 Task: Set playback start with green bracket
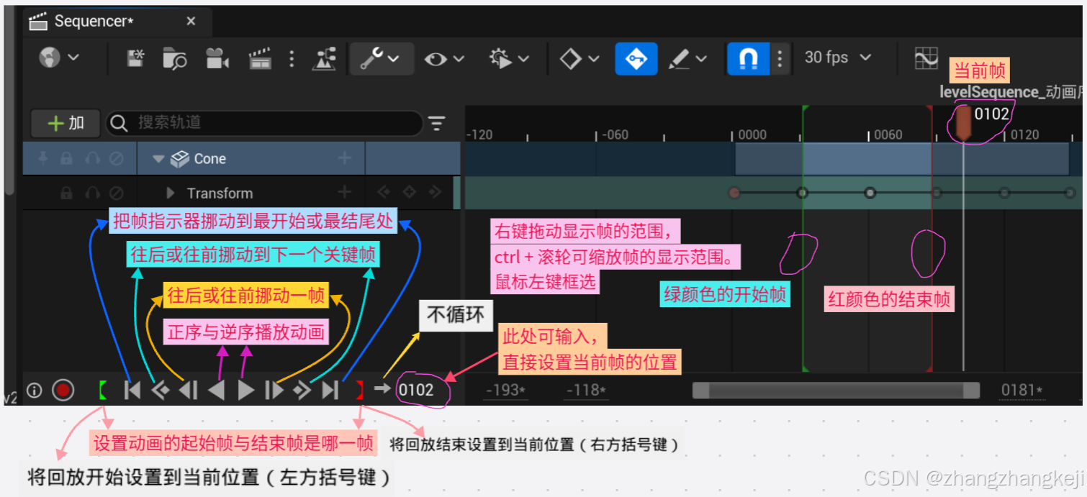point(103,391)
